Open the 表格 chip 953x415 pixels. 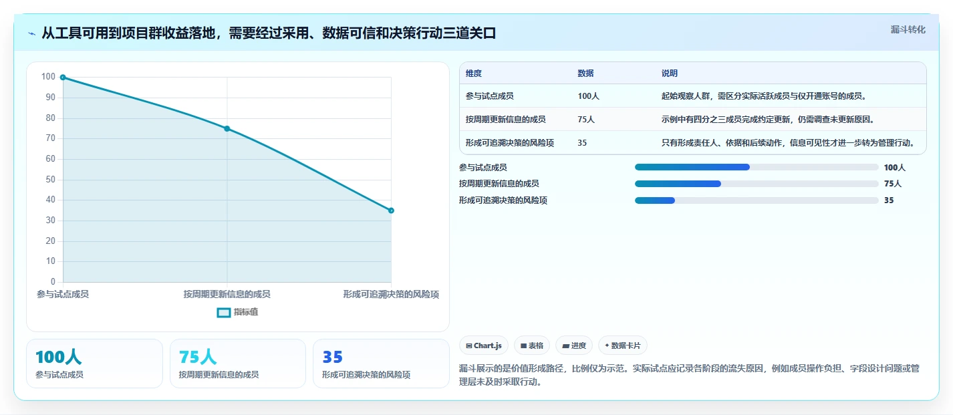[x=532, y=345]
